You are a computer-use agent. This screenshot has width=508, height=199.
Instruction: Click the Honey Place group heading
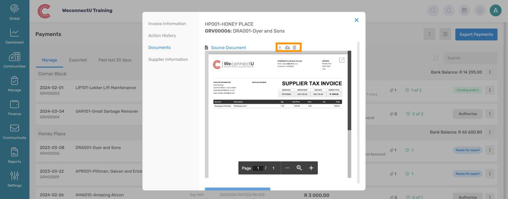52,134
